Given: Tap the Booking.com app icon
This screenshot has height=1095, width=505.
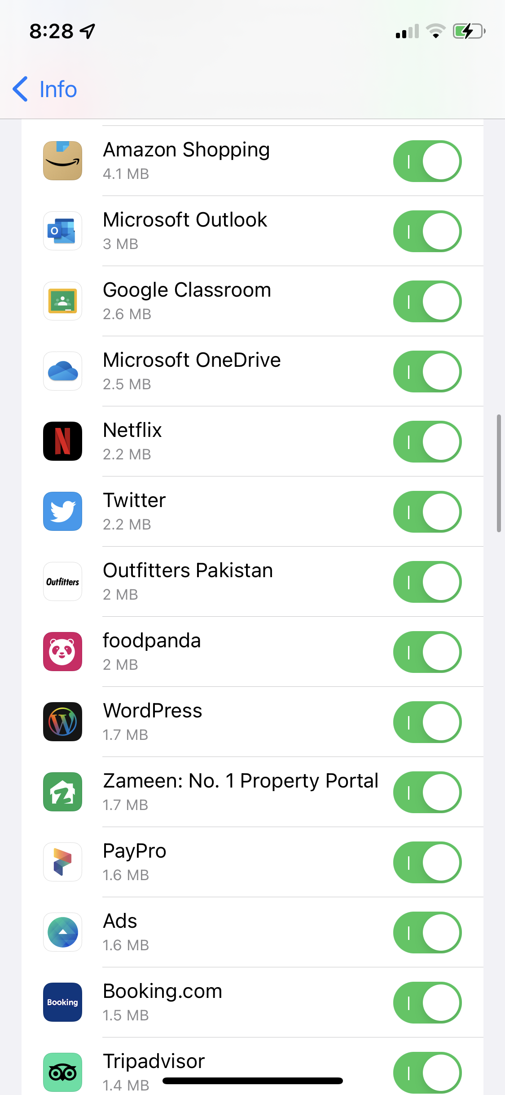Looking at the screenshot, I should point(62,1002).
